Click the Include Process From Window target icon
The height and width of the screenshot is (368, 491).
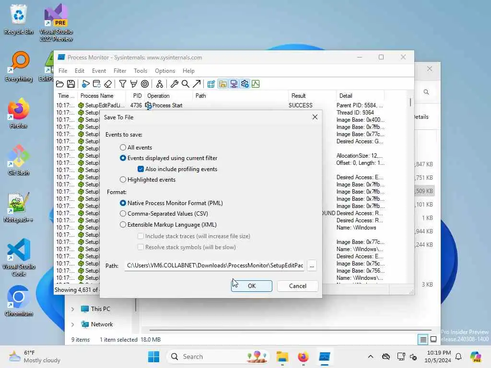[x=145, y=84]
